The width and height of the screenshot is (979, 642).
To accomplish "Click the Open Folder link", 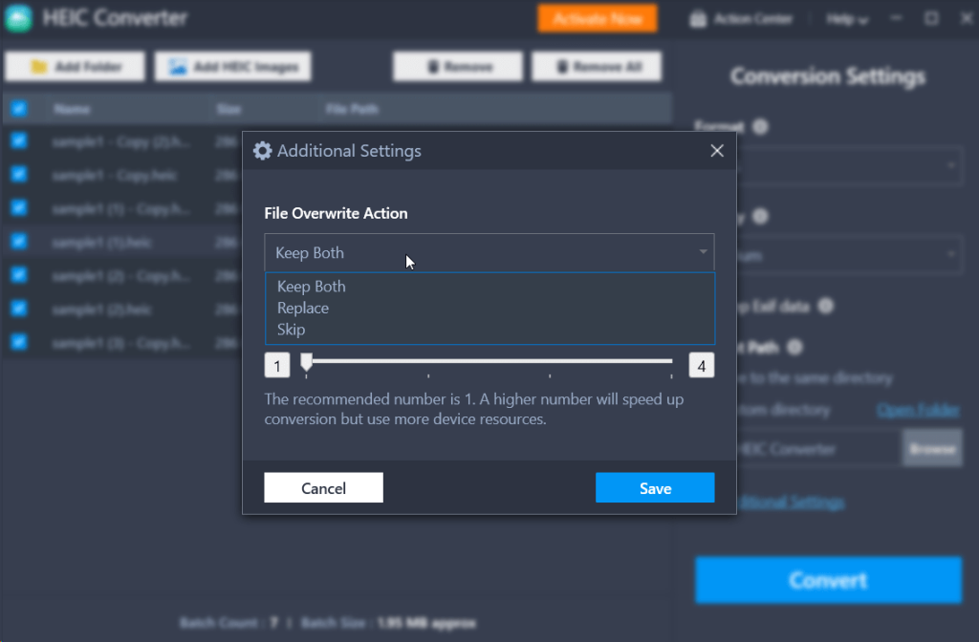I will tap(918, 410).
